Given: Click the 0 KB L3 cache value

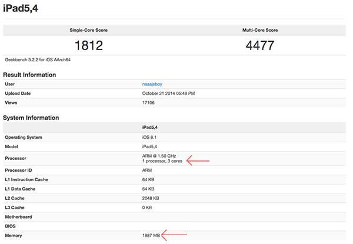Looking at the screenshot, I should click(x=147, y=208).
